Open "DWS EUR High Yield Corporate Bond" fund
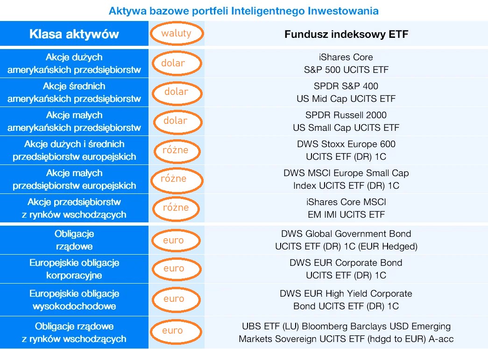This screenshot has width=488, height=349. point(346,300)
